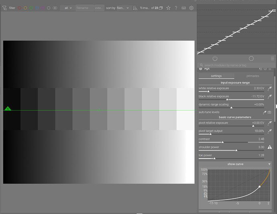
Task: Click the shoulder power warning triangle
Action: pyautogui.click(x=270, y=147)
